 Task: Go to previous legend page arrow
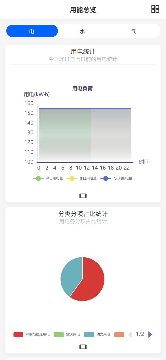click(130, 334)
